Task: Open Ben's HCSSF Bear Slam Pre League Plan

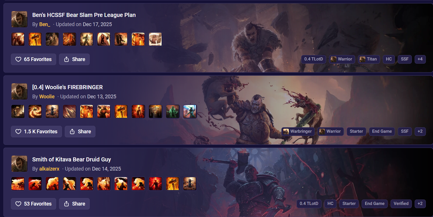Action: coord(84,15)
